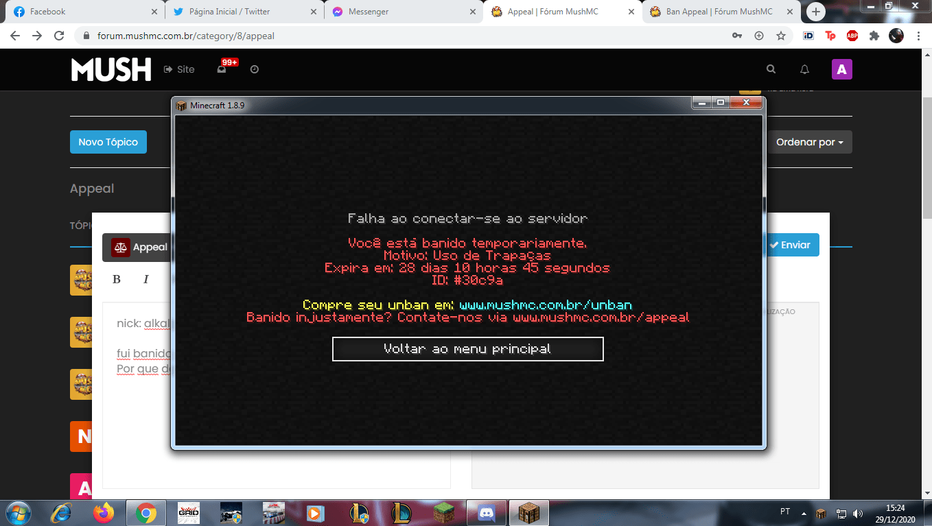Click the MUSH logo in forum header
Screen dimensions: 932x526
click(x=111, y=69)
